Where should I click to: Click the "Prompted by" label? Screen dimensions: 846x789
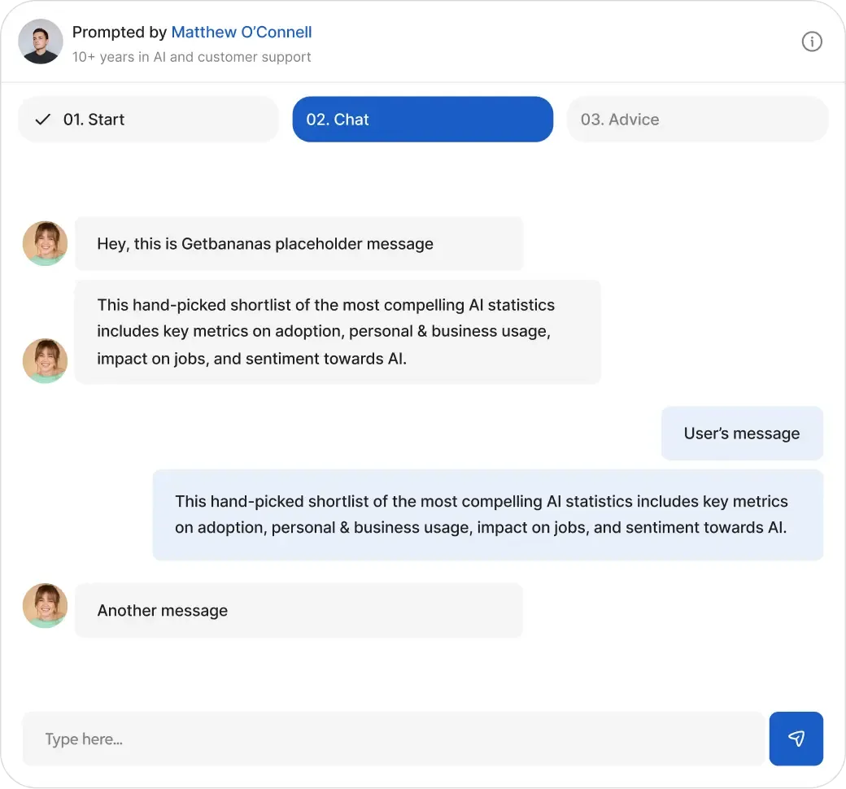[120, 33]
